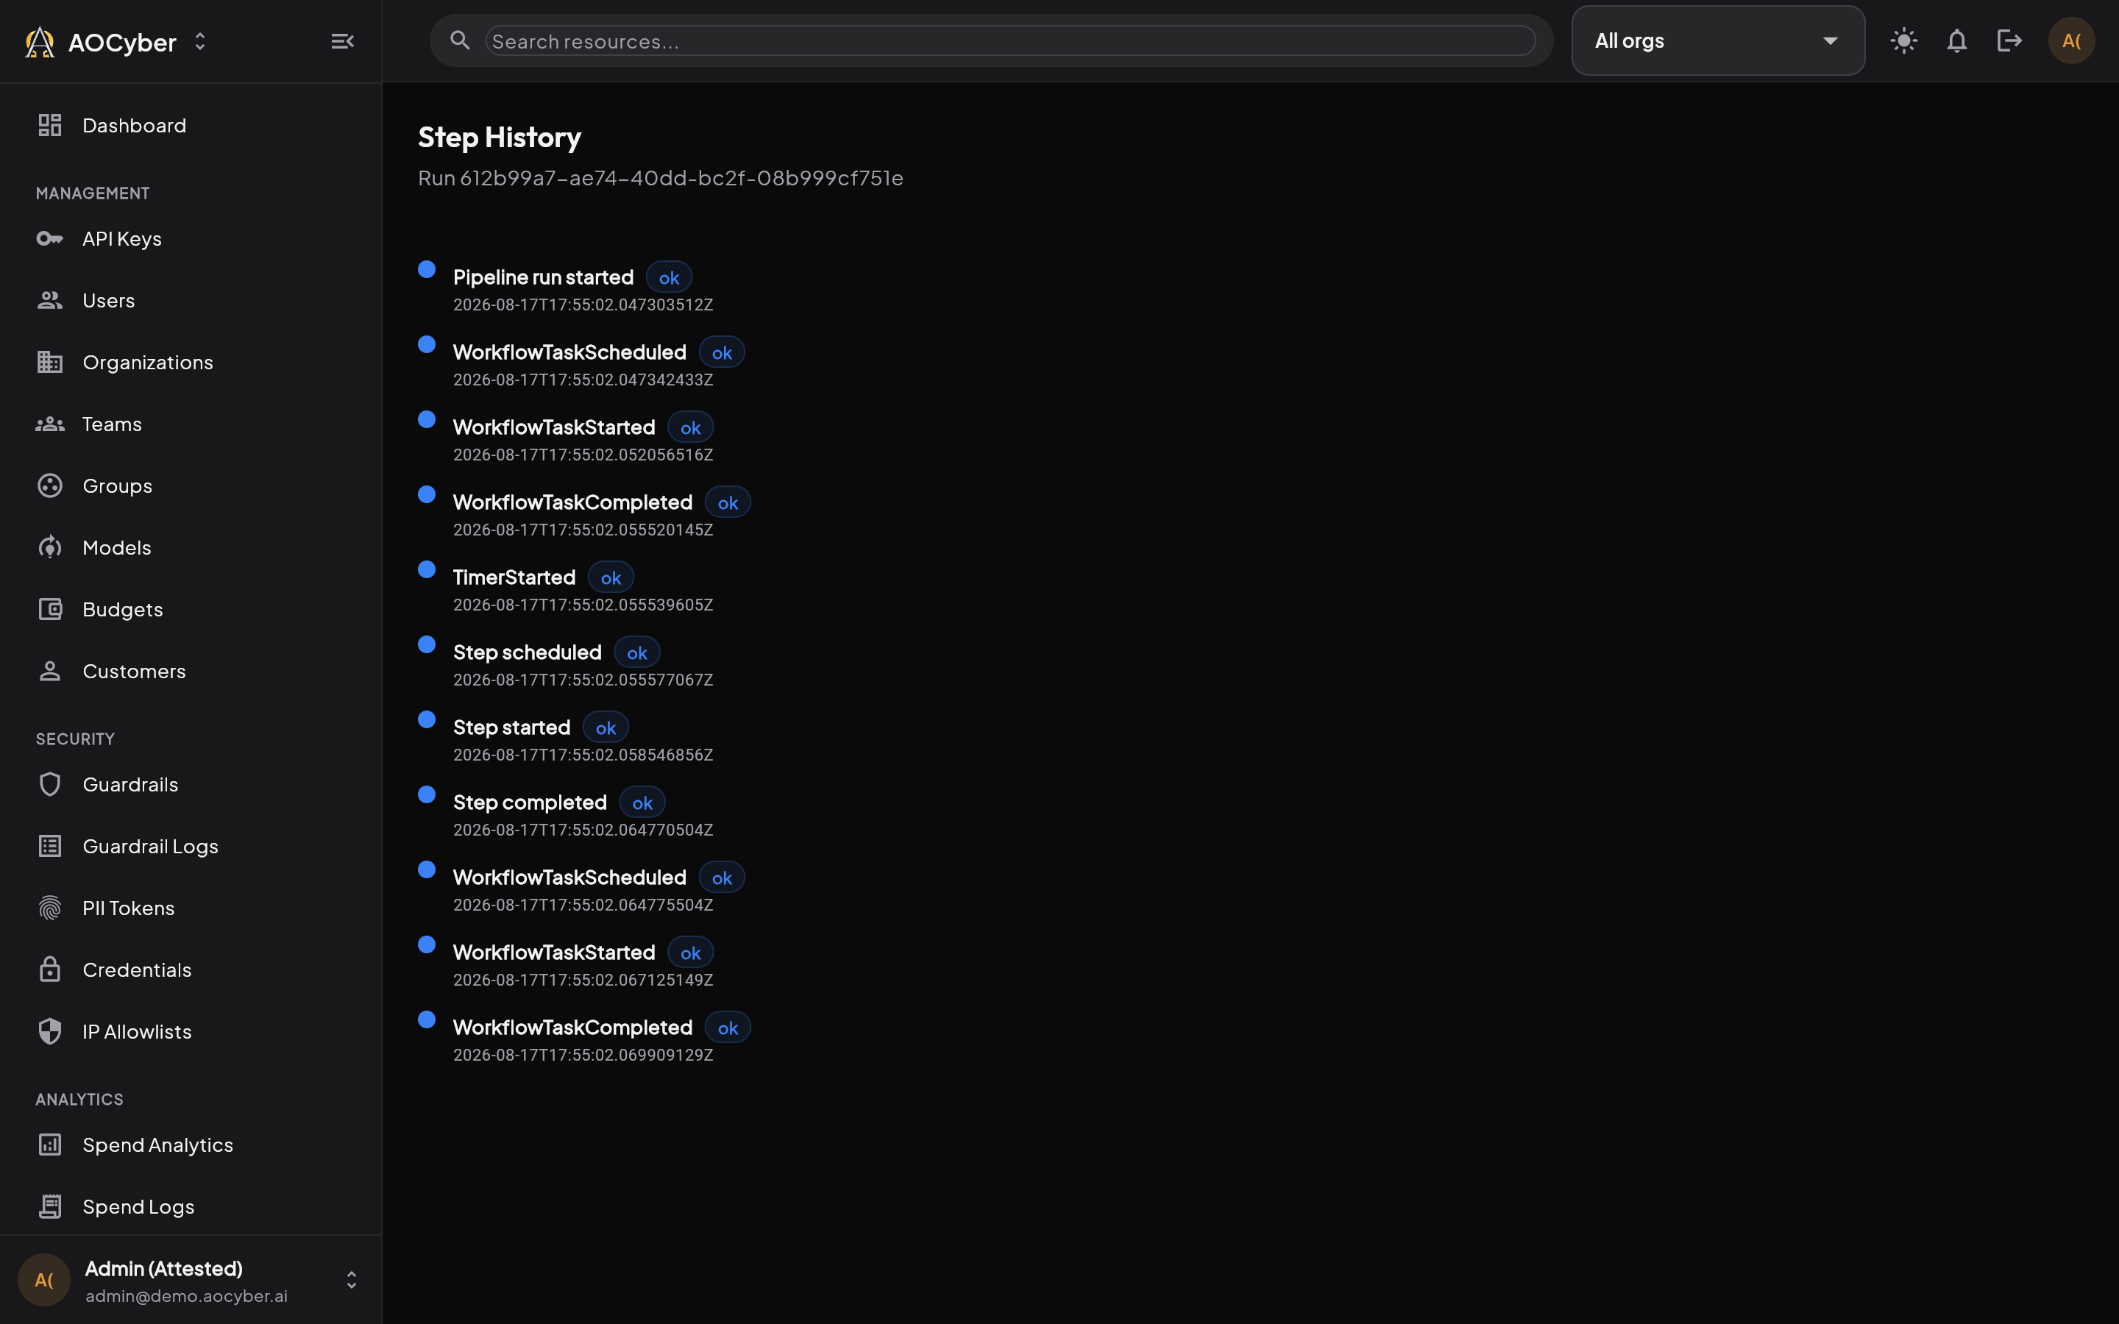This screenshot has height=1324, width=2119.
Task: Open the Budgets wallet icon
Action: tap(50, 608)
